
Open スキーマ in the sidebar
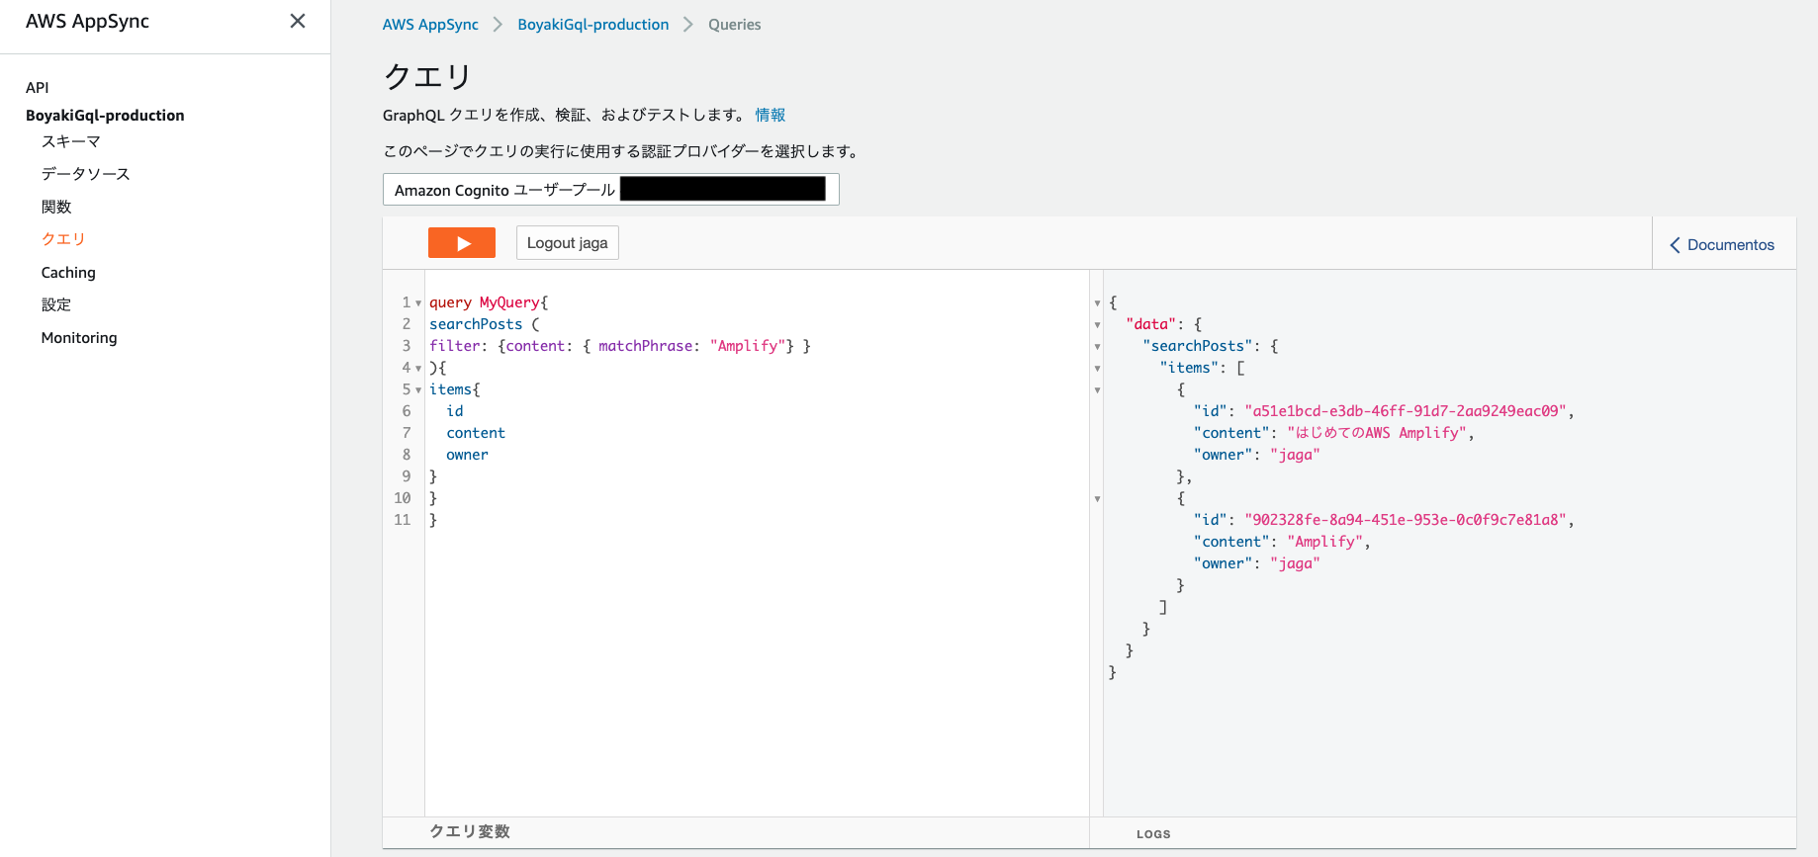(x=71, y=141)
